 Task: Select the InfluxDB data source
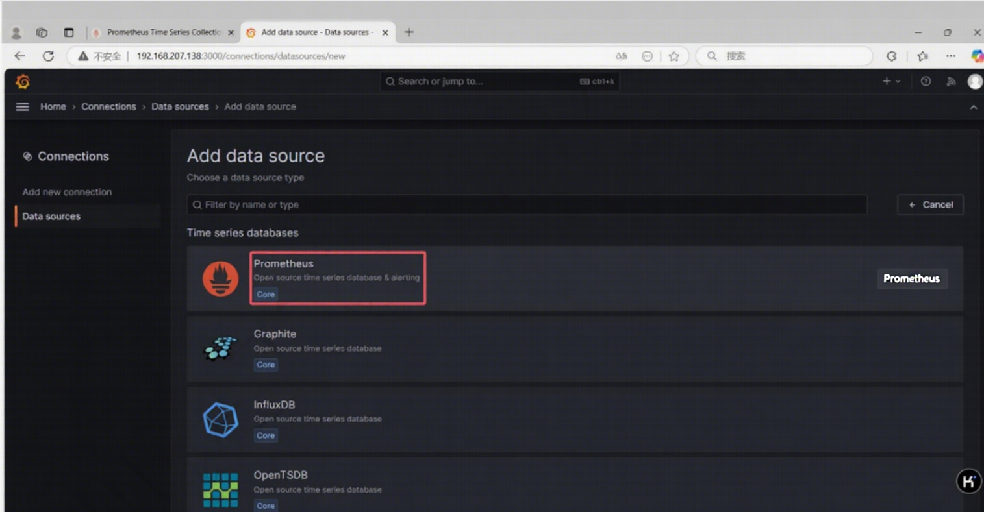click(x=575, y=420)
